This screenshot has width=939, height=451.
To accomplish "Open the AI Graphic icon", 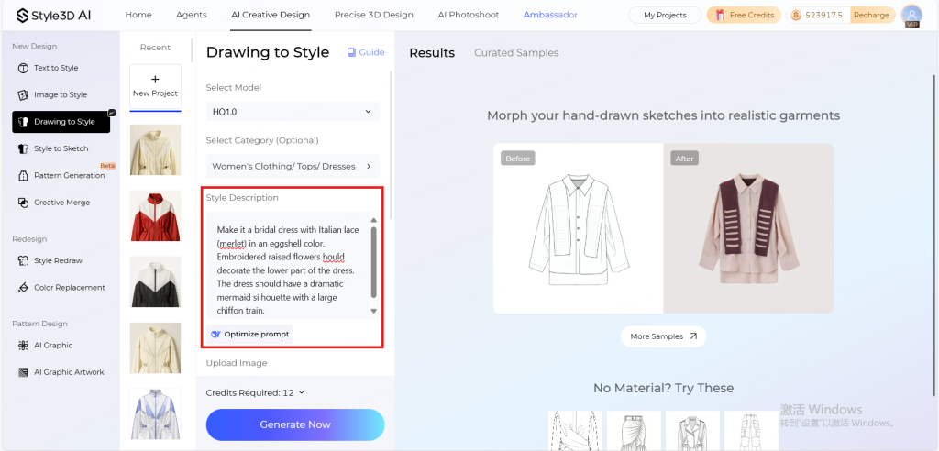I will coord(23,345).
